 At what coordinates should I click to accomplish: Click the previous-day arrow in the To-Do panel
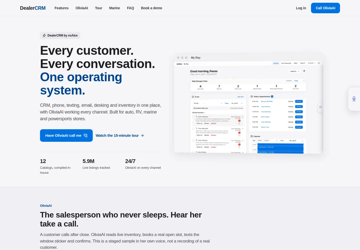coord(221,103)
